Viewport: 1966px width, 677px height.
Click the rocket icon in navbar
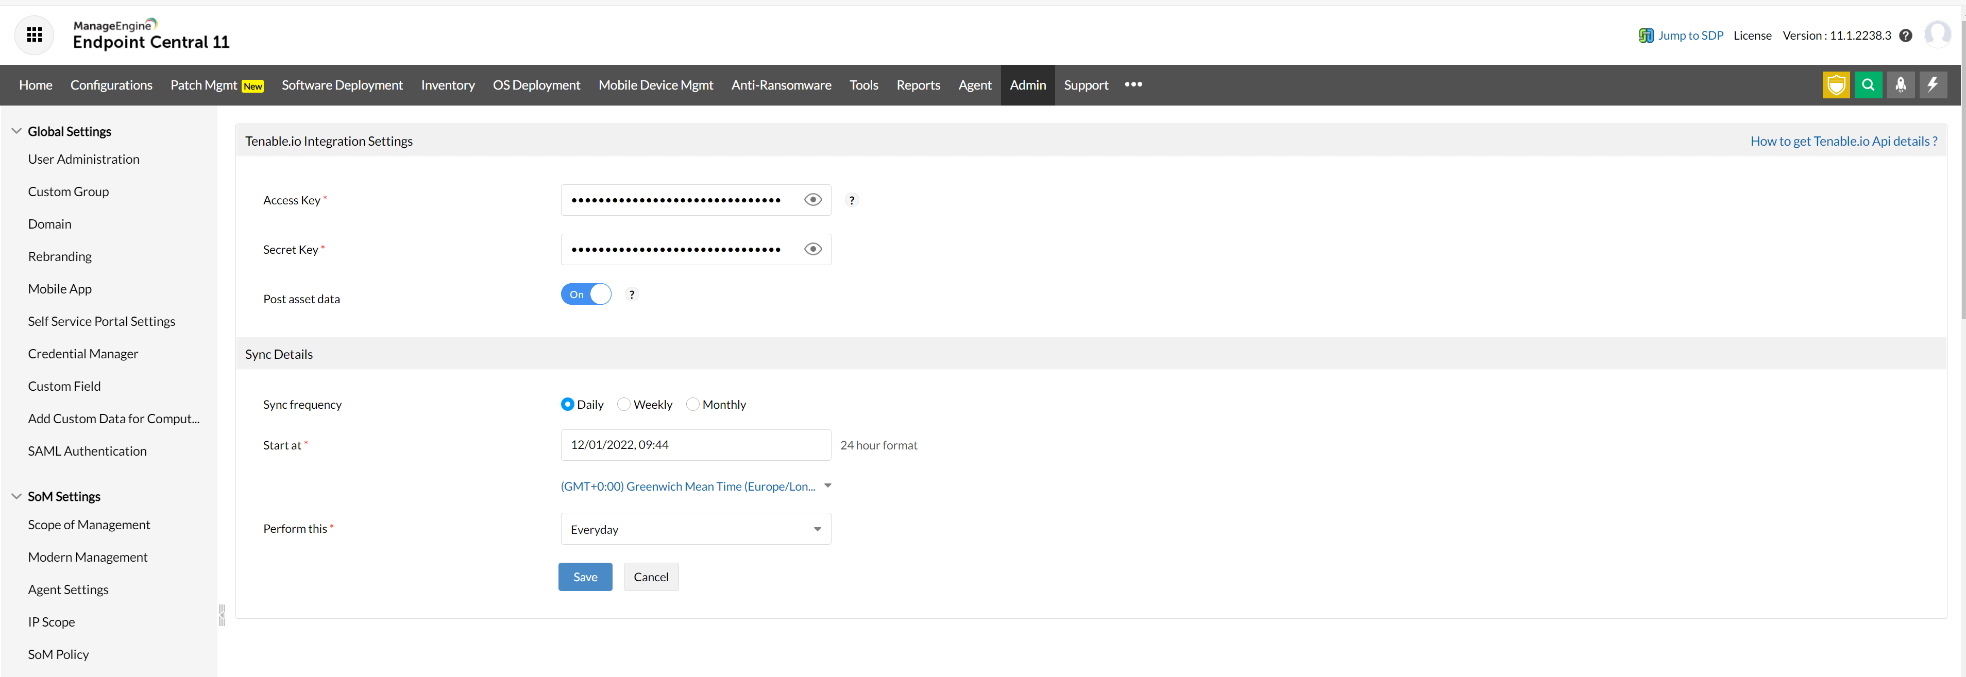point(1901,84)
